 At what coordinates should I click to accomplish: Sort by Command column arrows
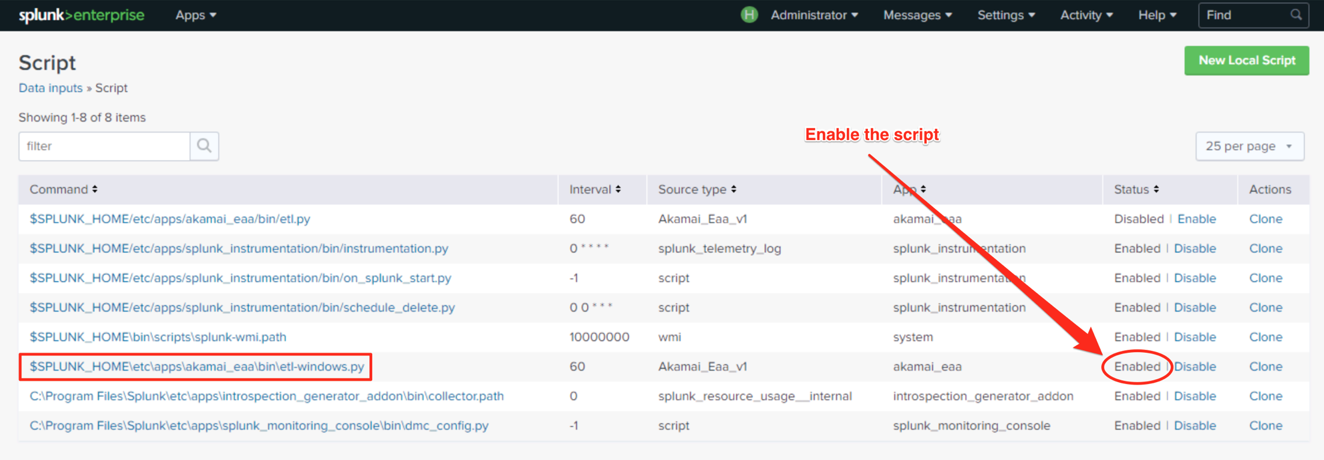(x=95, y=189)
